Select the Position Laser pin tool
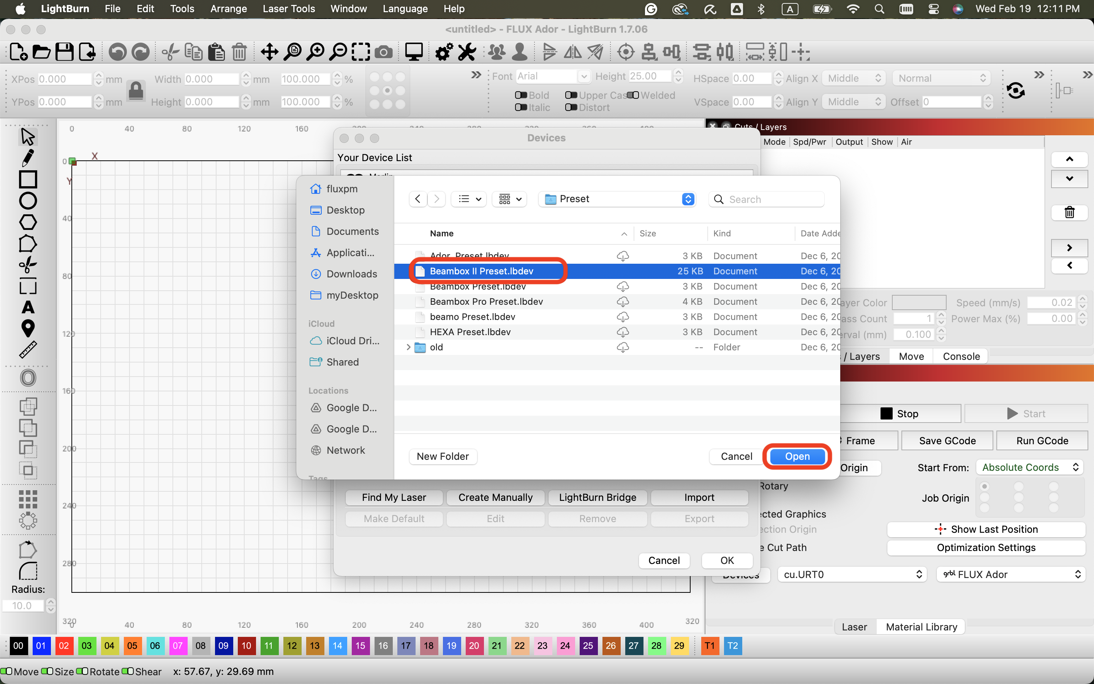This screenshot has width=1094, height=684. (28, 328)
